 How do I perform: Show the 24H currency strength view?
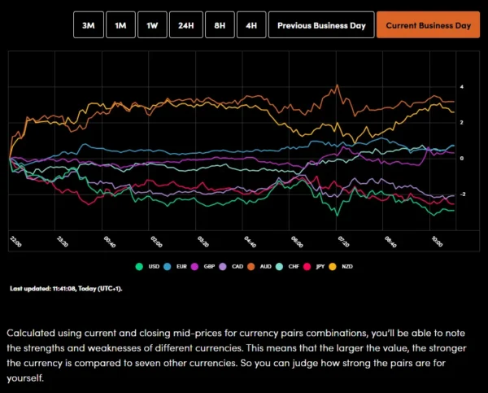tap(185, 25)
